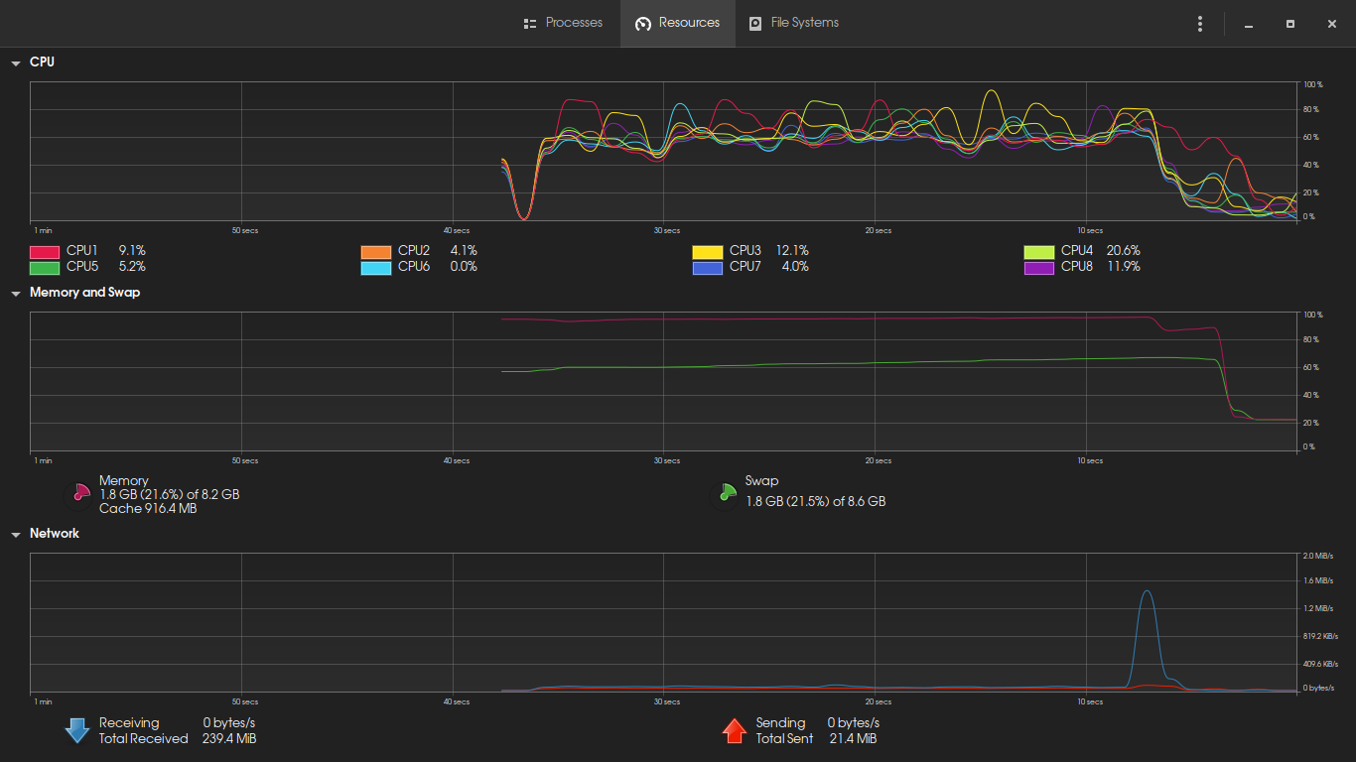Screen dimensions: 1356x762
Task: Click the CPU2 4.1% usage value
Action: 464,251
